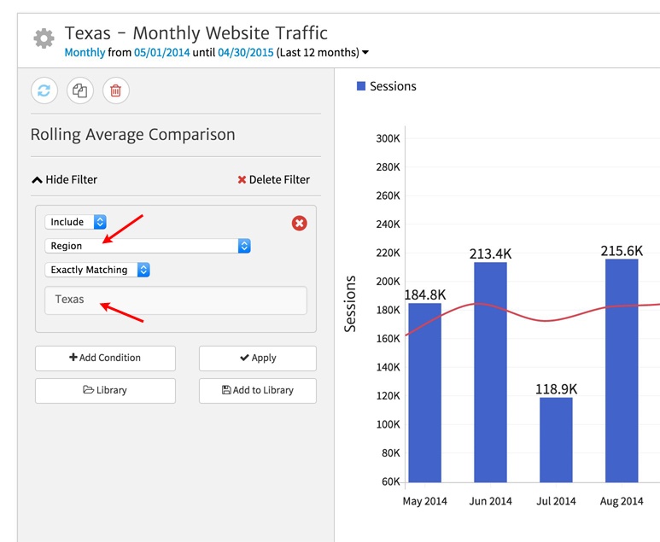
Task: Open the Exactly Matching dropdown
Action: (97, 270)
